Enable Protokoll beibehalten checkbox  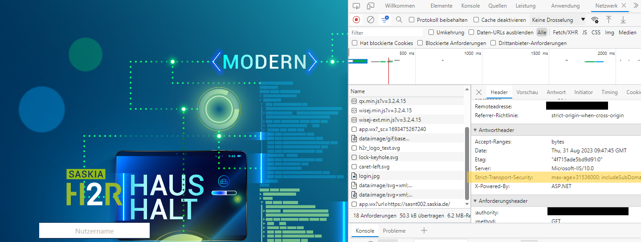(412, 20)
